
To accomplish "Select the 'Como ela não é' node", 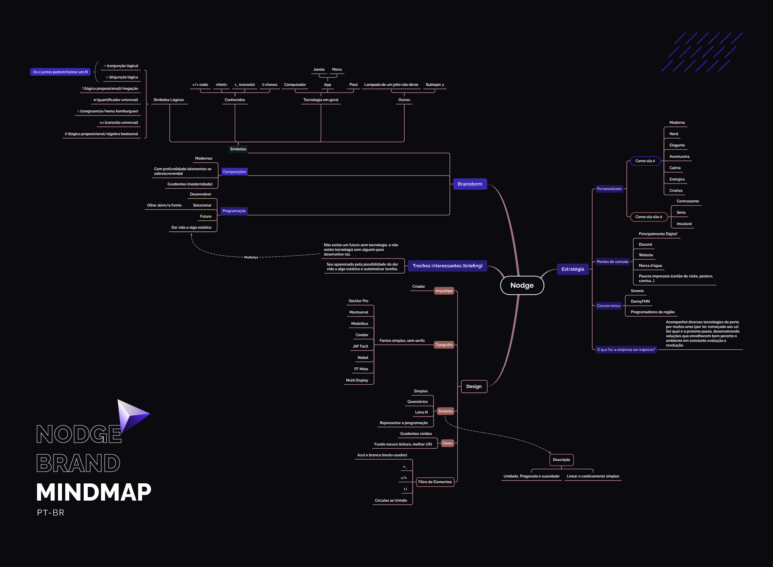I will (649, 217).
